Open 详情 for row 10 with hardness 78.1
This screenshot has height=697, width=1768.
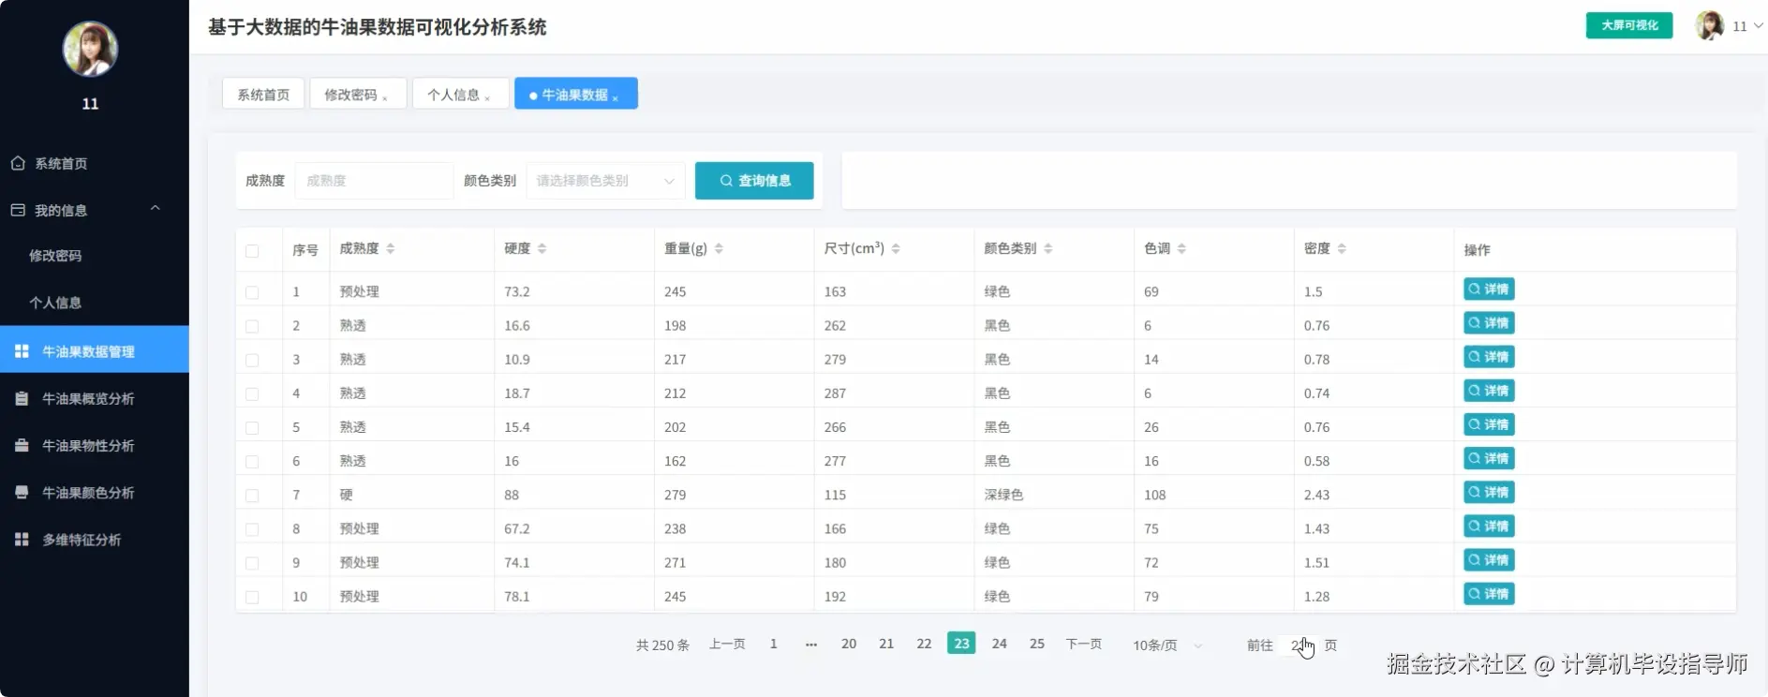[x=1489, y=594]
